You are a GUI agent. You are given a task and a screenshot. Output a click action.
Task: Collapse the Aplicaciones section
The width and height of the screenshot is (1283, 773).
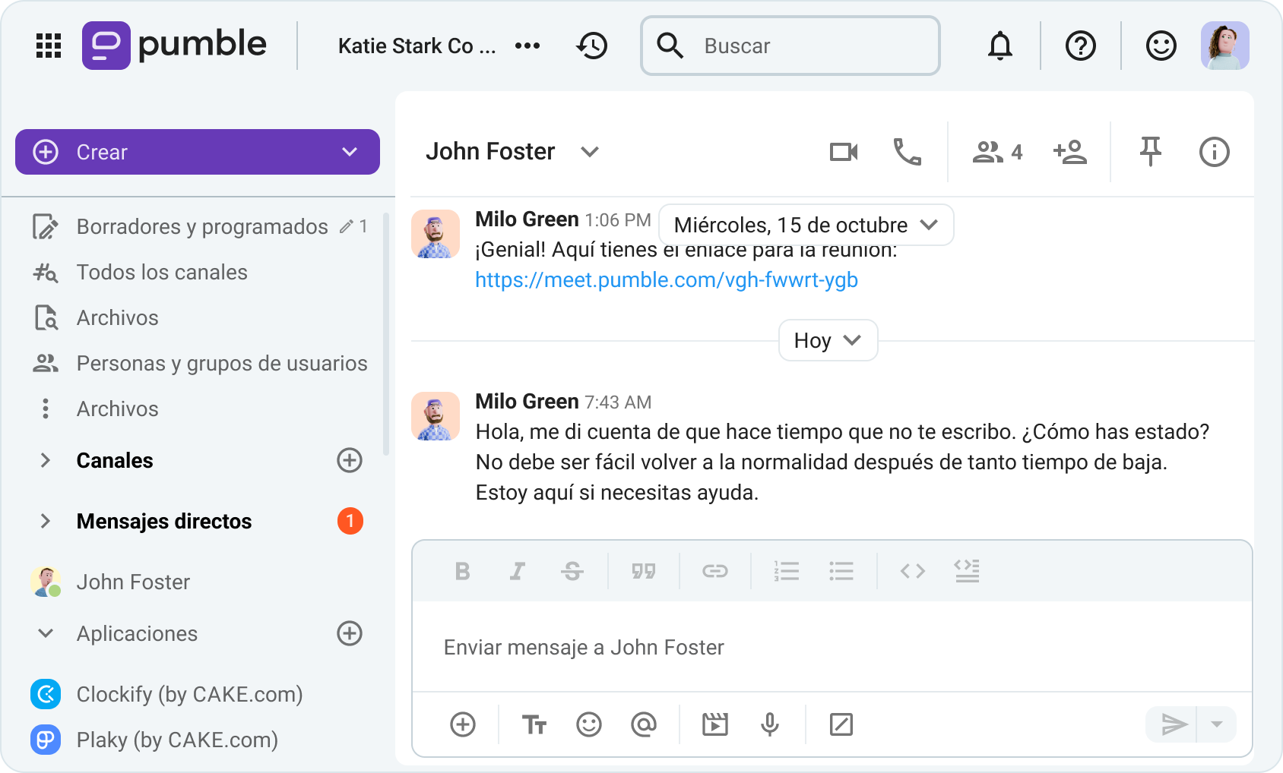pos(46,633)
